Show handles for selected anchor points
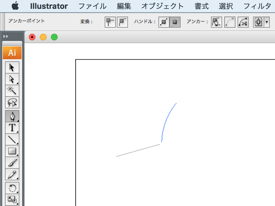 (164, 22)
